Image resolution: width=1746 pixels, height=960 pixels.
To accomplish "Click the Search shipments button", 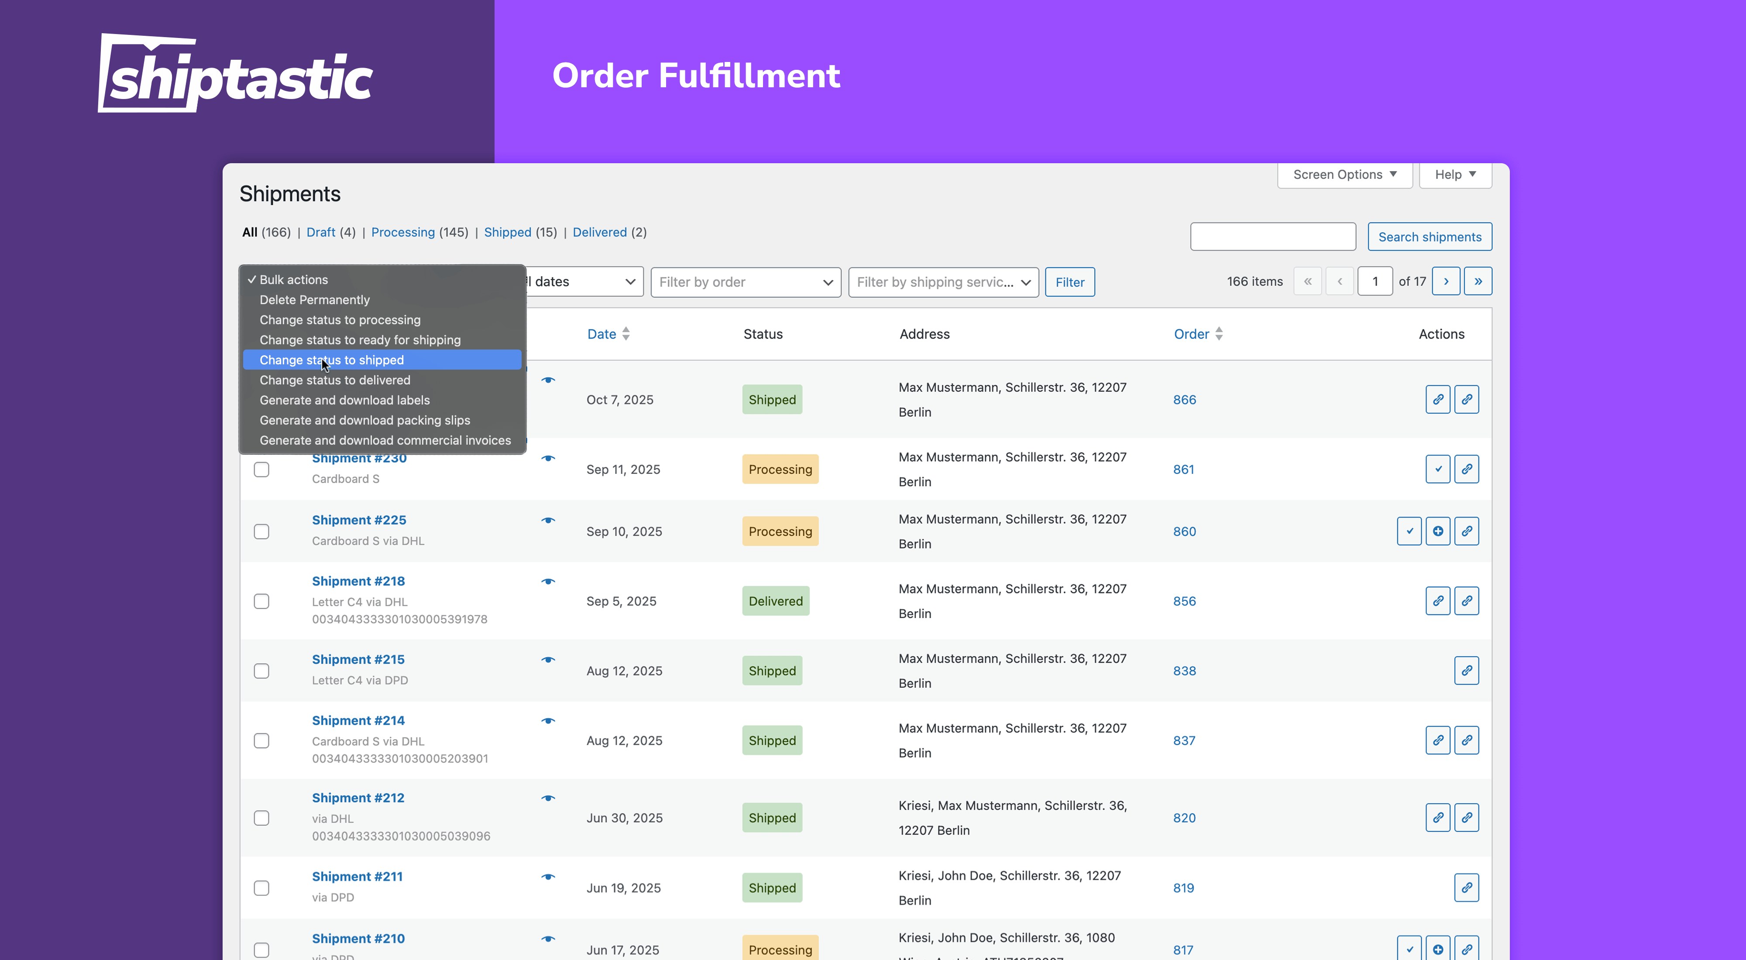I will [1430, 237].
